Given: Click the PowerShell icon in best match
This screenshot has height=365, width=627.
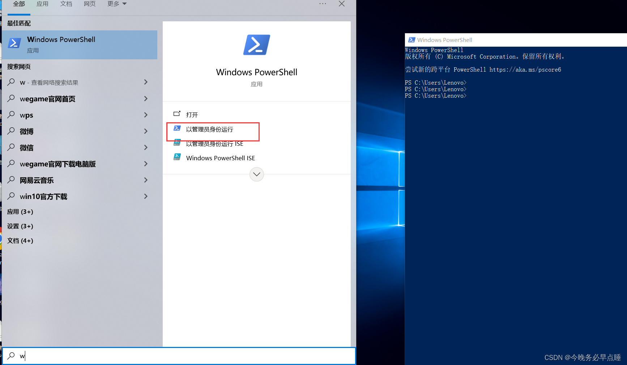Looking at the screenshot, I should click(14, 43).
